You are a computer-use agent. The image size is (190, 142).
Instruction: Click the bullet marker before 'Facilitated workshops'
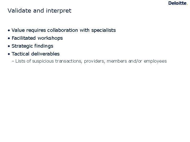point(9,38)
